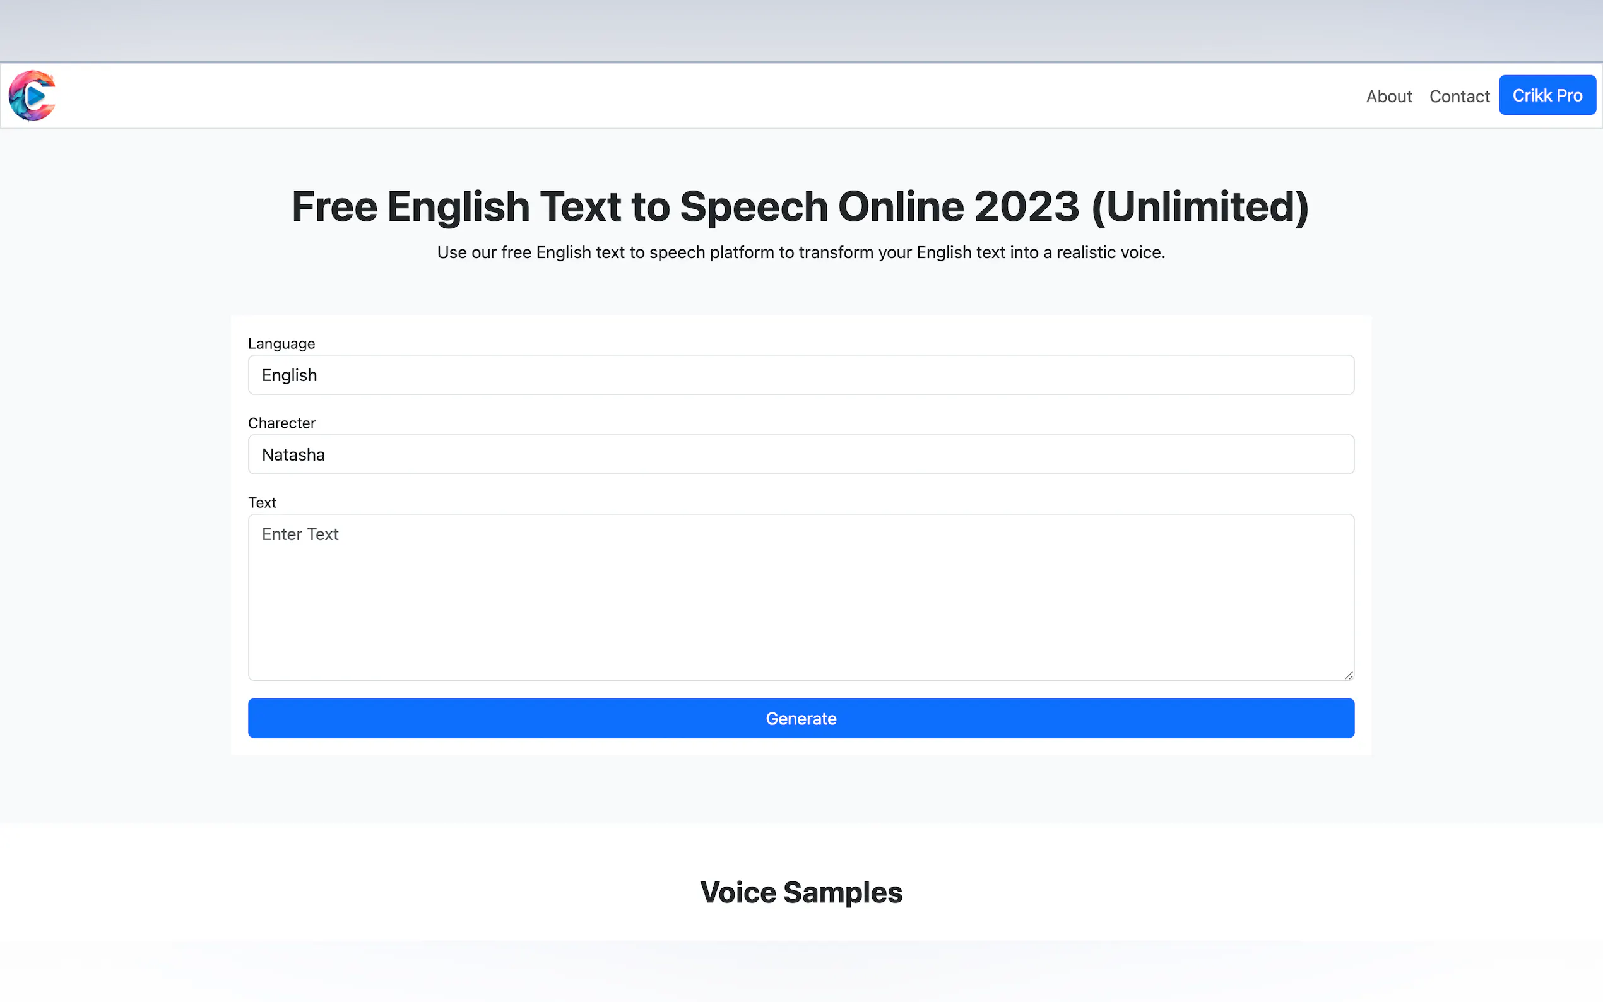
Task: Click the Language field label
Action: [281, 344]
